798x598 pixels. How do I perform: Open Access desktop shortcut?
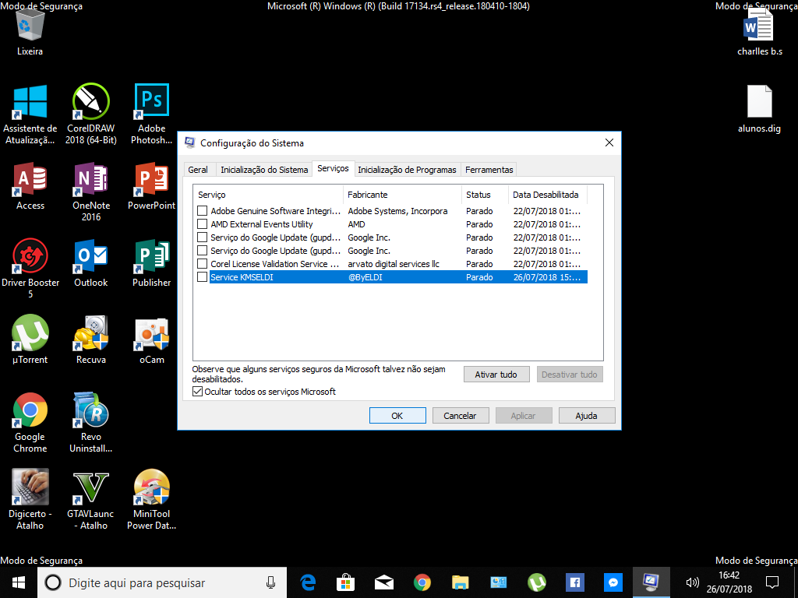click(30, 187)
